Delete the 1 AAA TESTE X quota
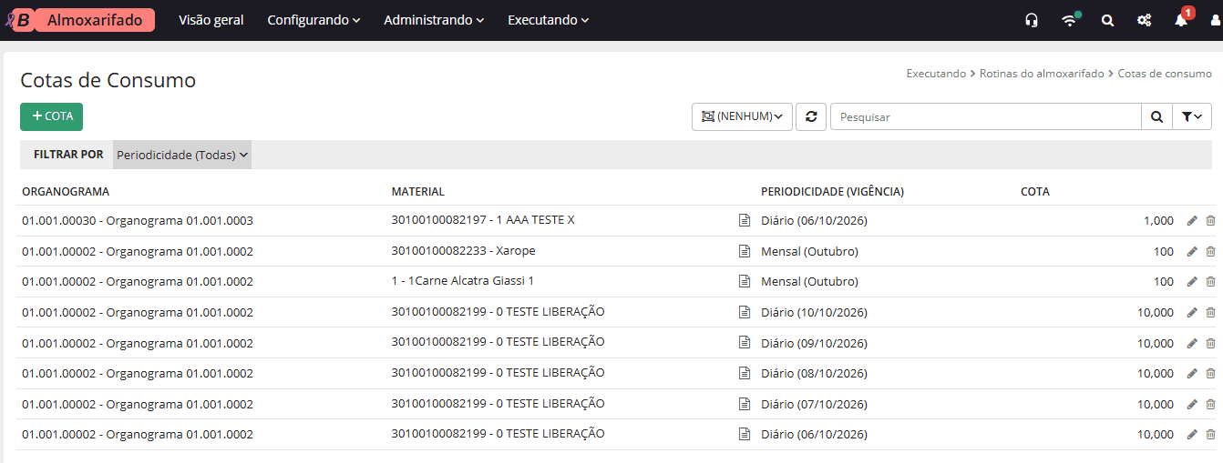The image size is (1223, 463). [1210, 221]
